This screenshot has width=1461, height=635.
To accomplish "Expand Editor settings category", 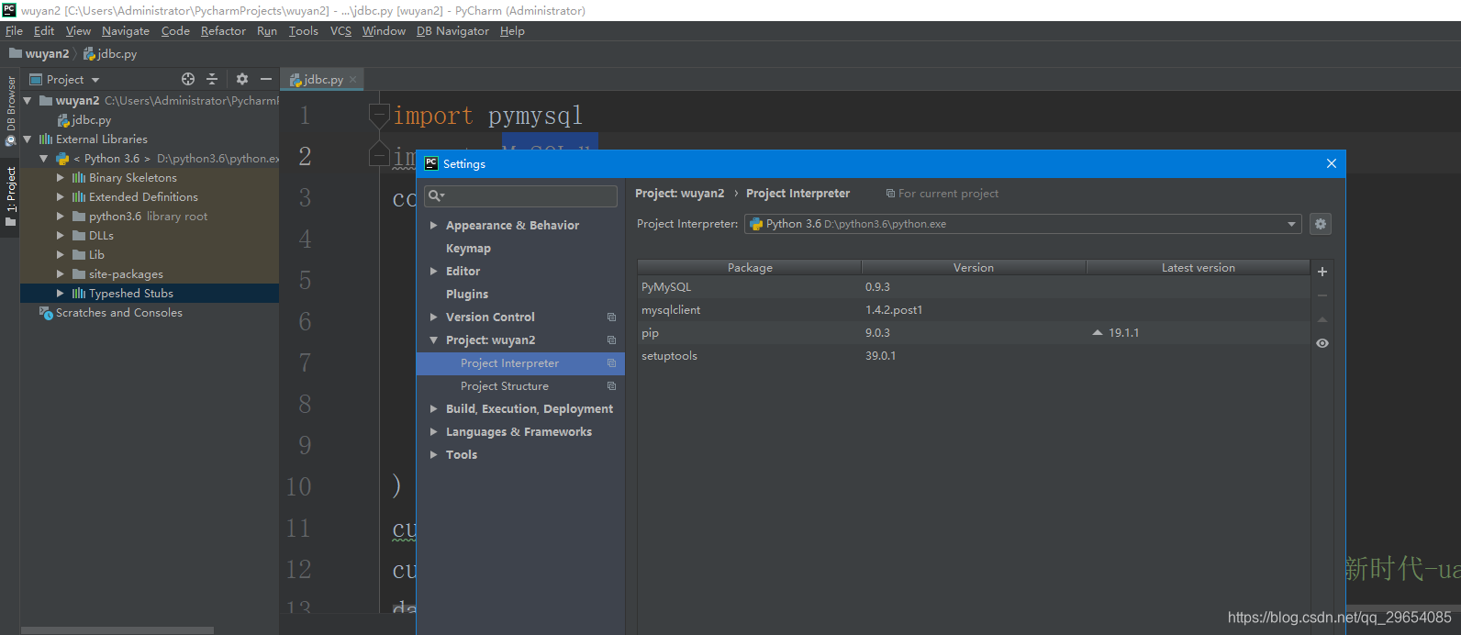I will click(x=433, y=272).
